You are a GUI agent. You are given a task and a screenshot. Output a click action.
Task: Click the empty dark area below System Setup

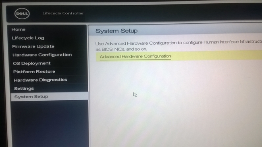tap(50, 124)
